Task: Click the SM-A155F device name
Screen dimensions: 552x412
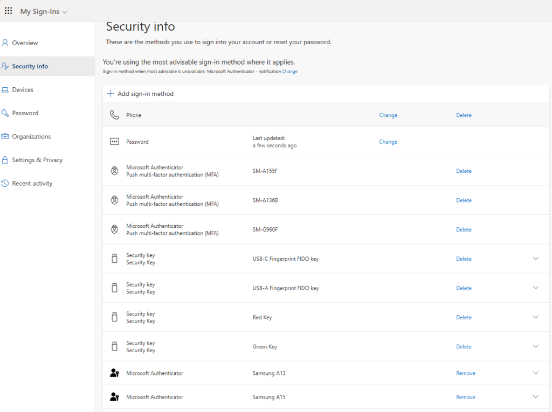Action: [265, 171]
